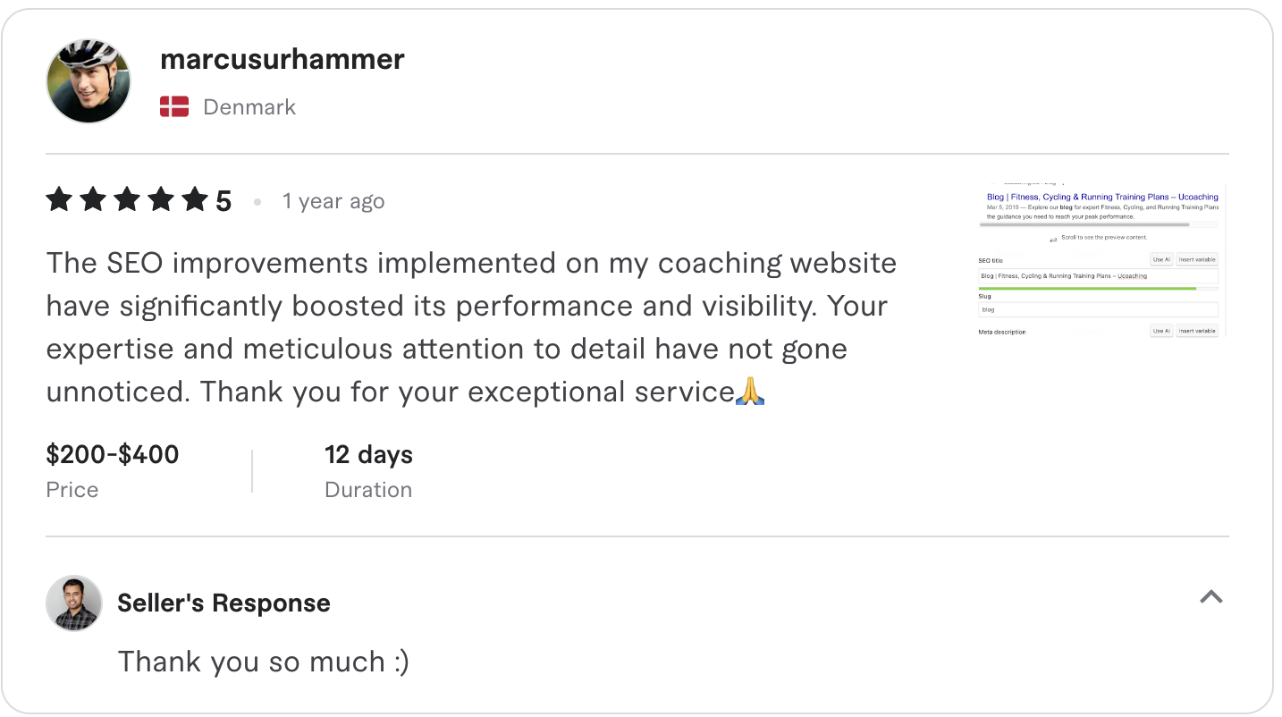This screenshot has height=717, width=1282.
Task: Select the Price tab showing $200-$400
Action: point(112,469)
